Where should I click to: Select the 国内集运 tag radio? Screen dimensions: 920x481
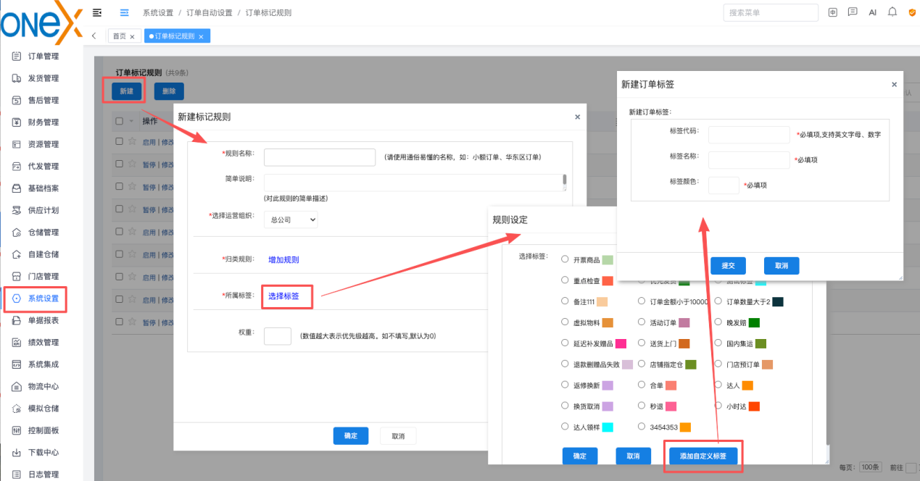pos(718,343)
